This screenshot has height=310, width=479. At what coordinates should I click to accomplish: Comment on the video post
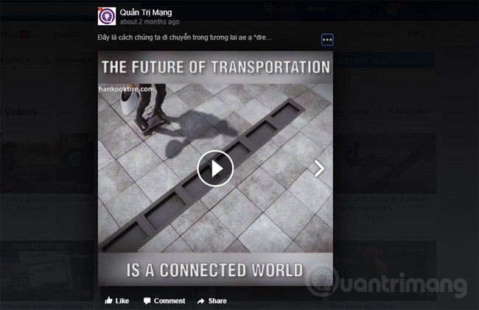(164, 300)
